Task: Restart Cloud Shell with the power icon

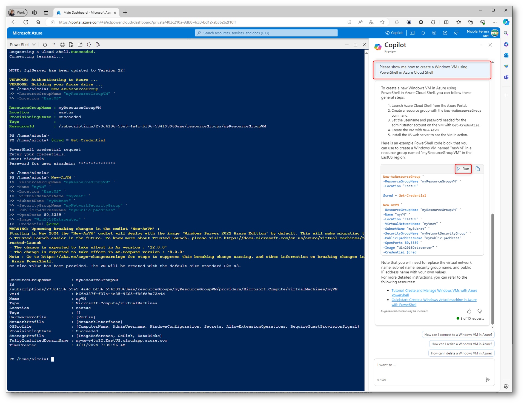Action: tap(45, 45)
